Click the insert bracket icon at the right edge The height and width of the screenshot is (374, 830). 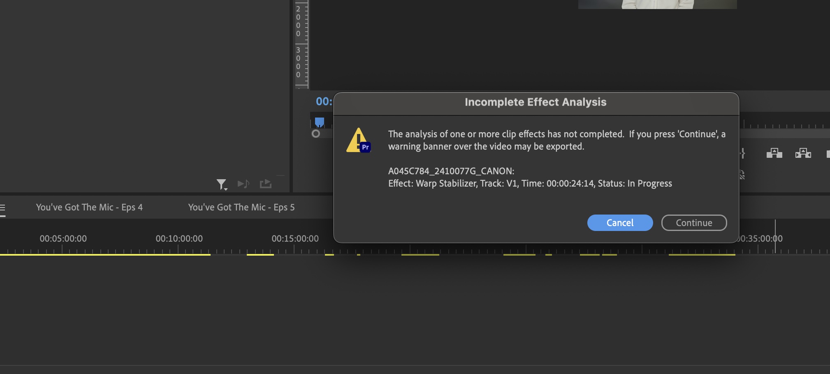[828, 153]
